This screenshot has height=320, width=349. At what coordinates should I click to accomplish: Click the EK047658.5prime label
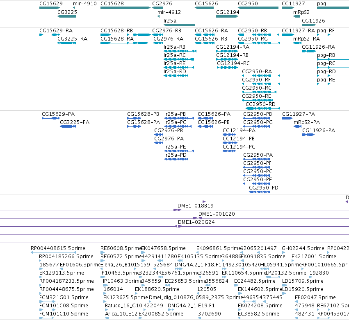pyautogui.click(x=163, y=248)
